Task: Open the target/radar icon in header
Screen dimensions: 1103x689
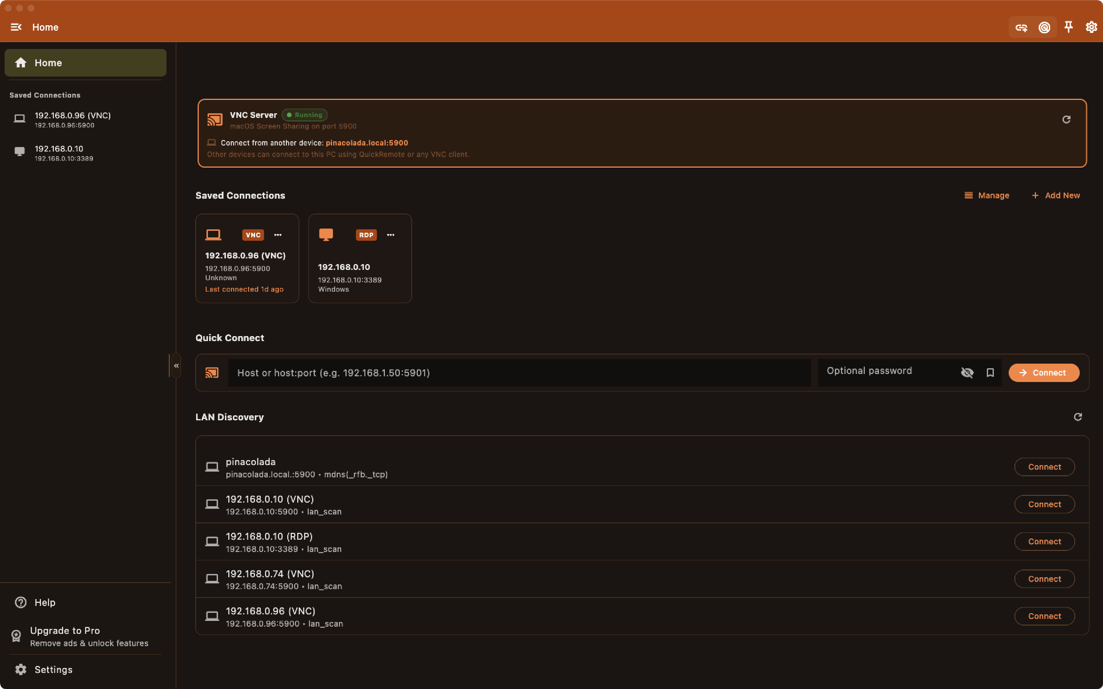Action: coord(1044,28)
